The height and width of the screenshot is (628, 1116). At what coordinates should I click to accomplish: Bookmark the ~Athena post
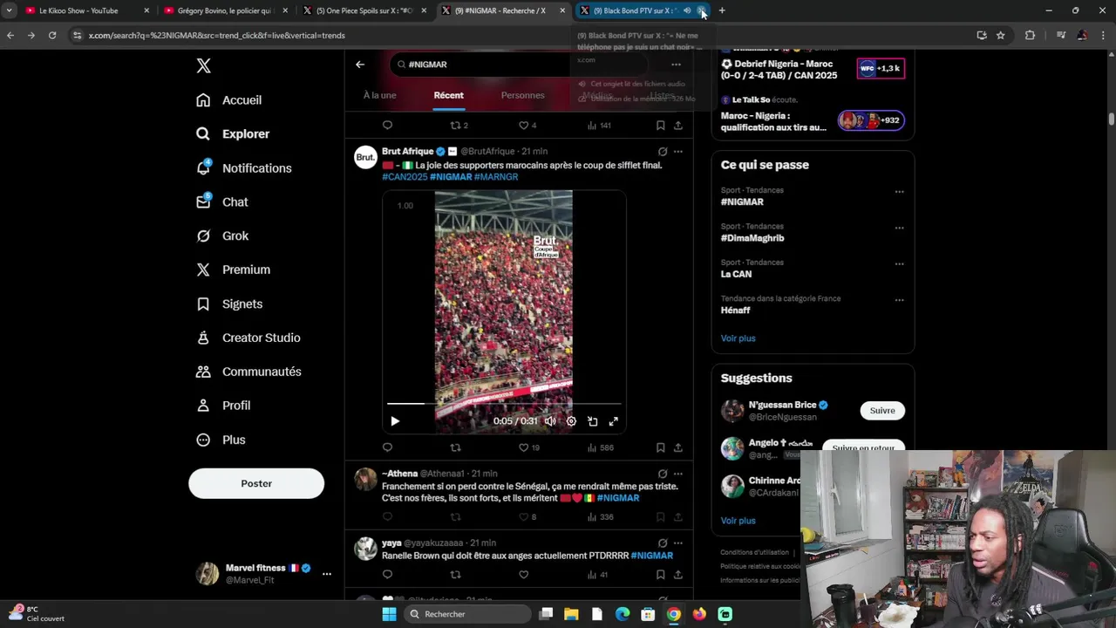point(660,517)
